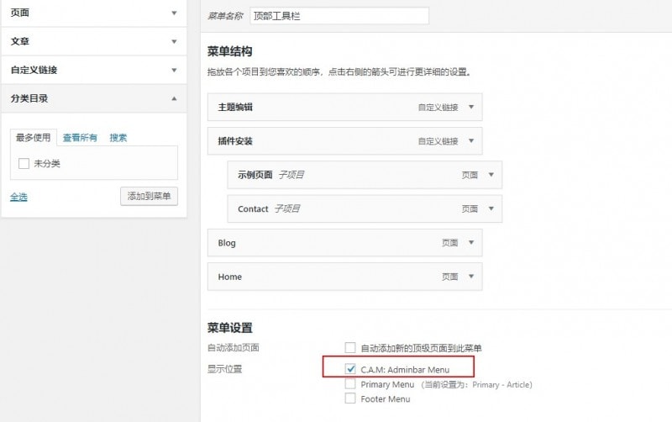The height and width of the screenshot is (422, 672).
Task: Check the 未分类 category checkbox
Action: click(24, 163)
